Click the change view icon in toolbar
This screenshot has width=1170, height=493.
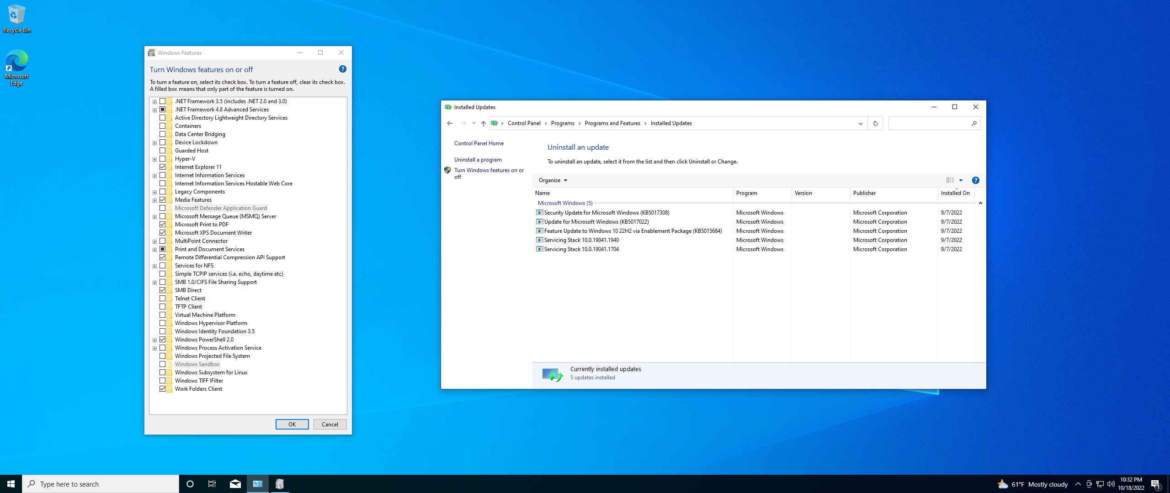(950, 180)
